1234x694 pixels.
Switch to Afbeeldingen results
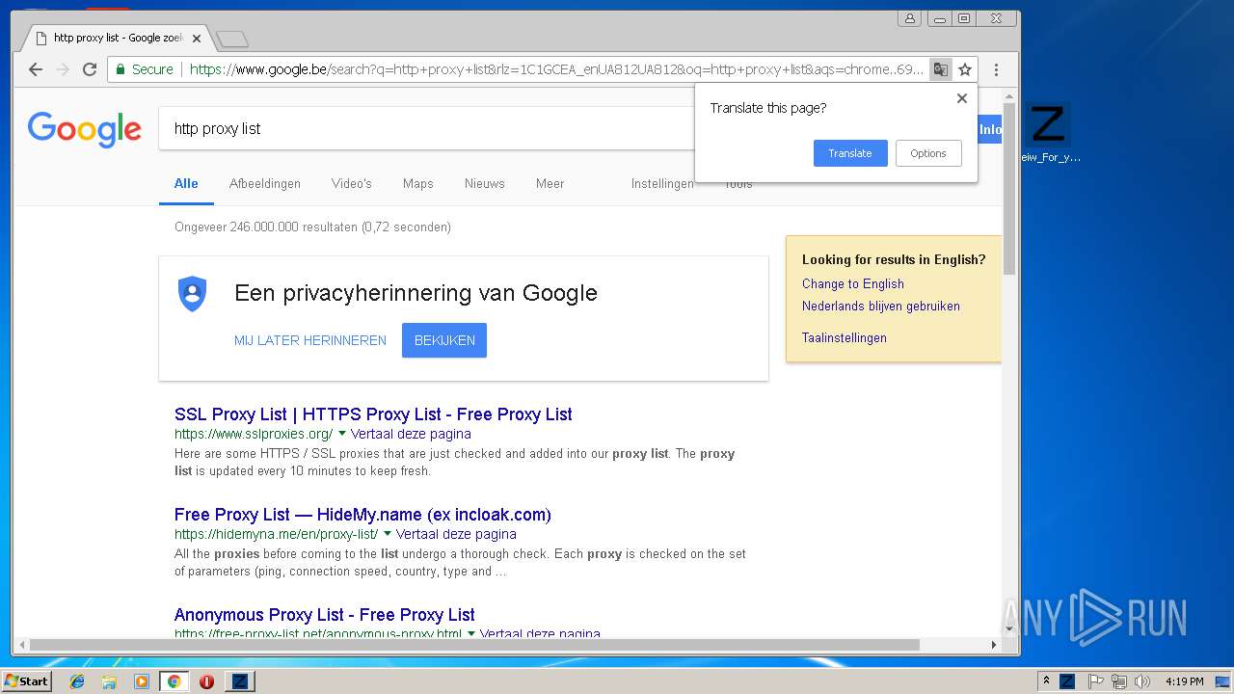tap(265, 183)
